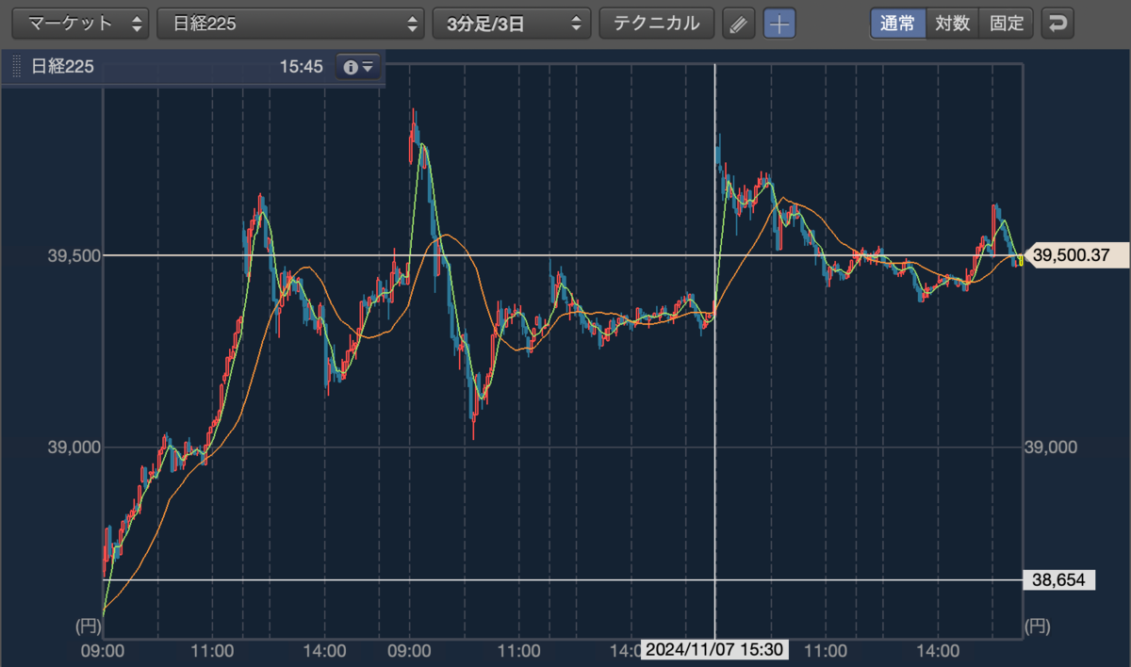This screenshot has width=1131, height=667.
Task: Click the yellow last-price marker on chart
Action: [1021, 260]
